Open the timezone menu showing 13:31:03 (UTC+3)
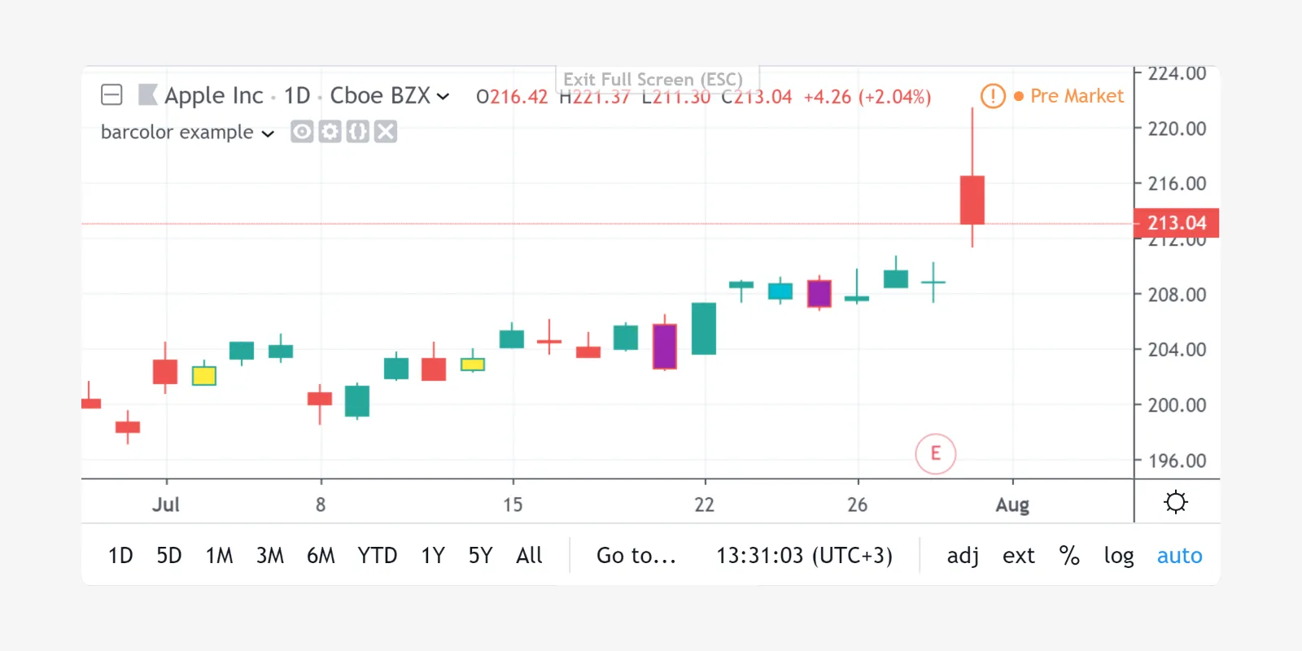The width and height of the screenshot is (1302, 651). [804, 556]
